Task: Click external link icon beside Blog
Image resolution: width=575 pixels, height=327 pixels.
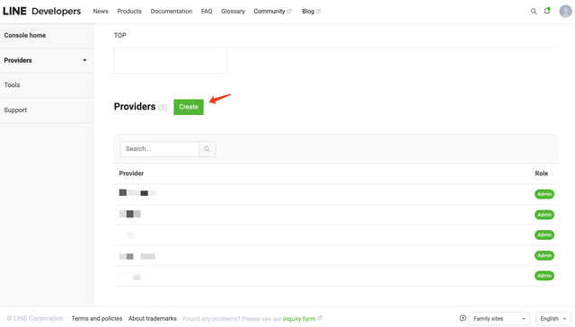Action: (318, 11)
